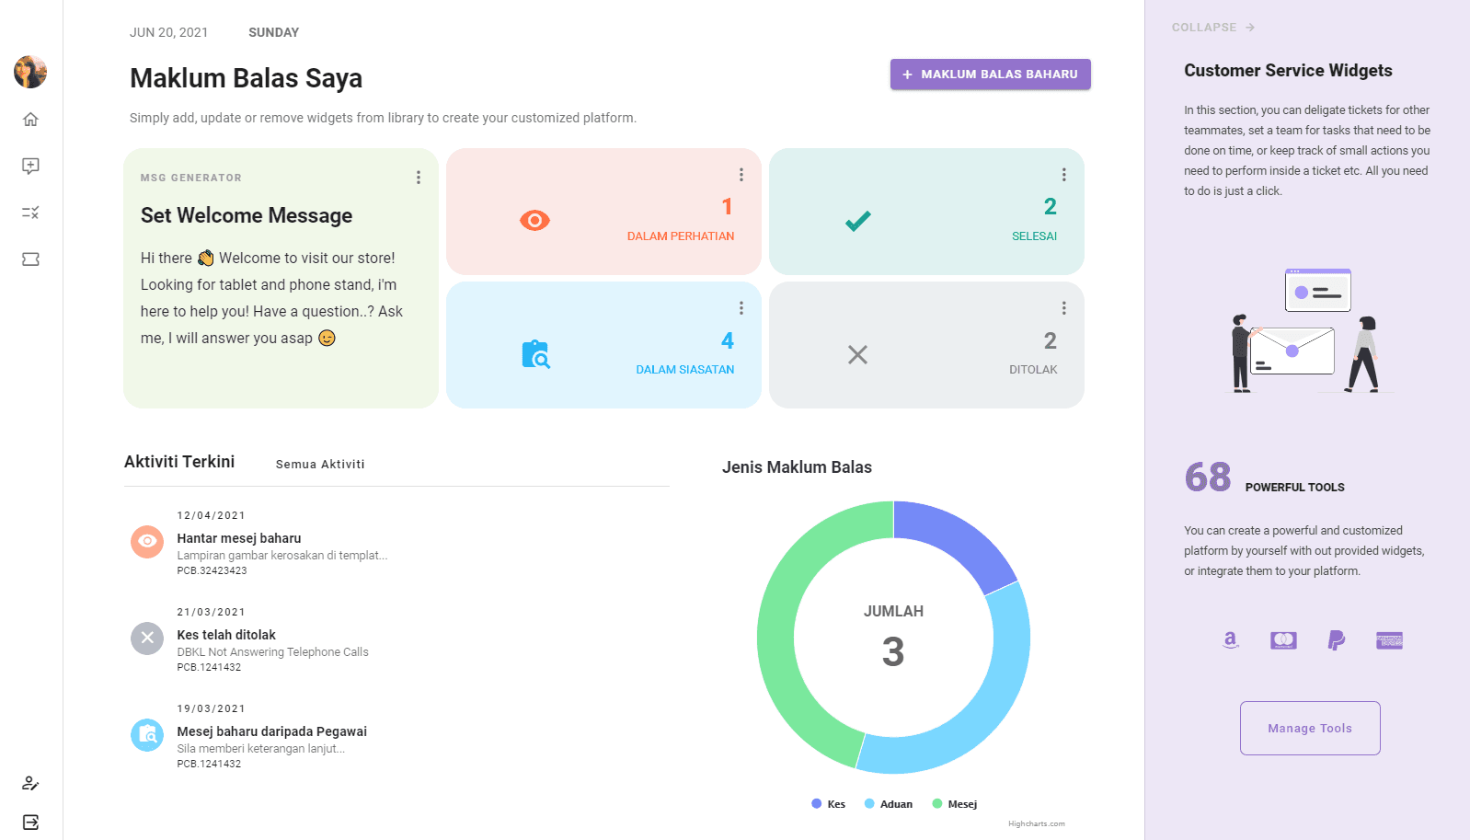Open the Ditolak card three-dot menu
1470x840 pixels.
[1064, 308]
